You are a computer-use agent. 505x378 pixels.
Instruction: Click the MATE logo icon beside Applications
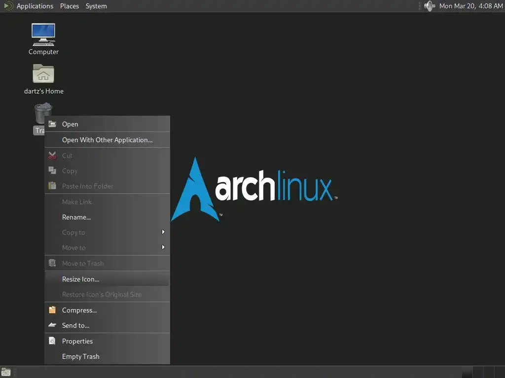(x=8, y=6)
